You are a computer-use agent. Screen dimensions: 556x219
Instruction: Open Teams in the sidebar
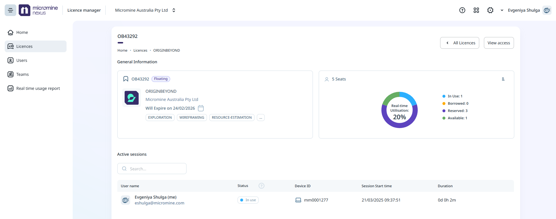pyautogui.click(x=22, y=74)
